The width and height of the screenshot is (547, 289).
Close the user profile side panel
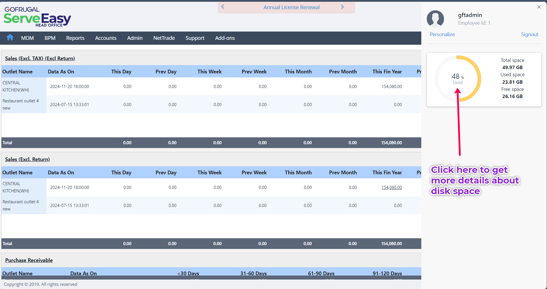coord(539,7)
